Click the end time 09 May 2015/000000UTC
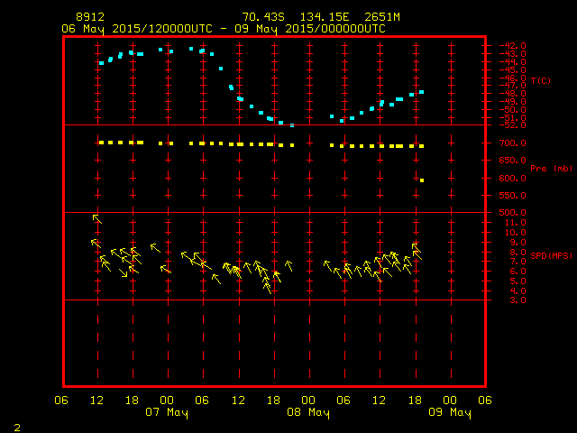 pyautogui.click(x=310, y=29)
